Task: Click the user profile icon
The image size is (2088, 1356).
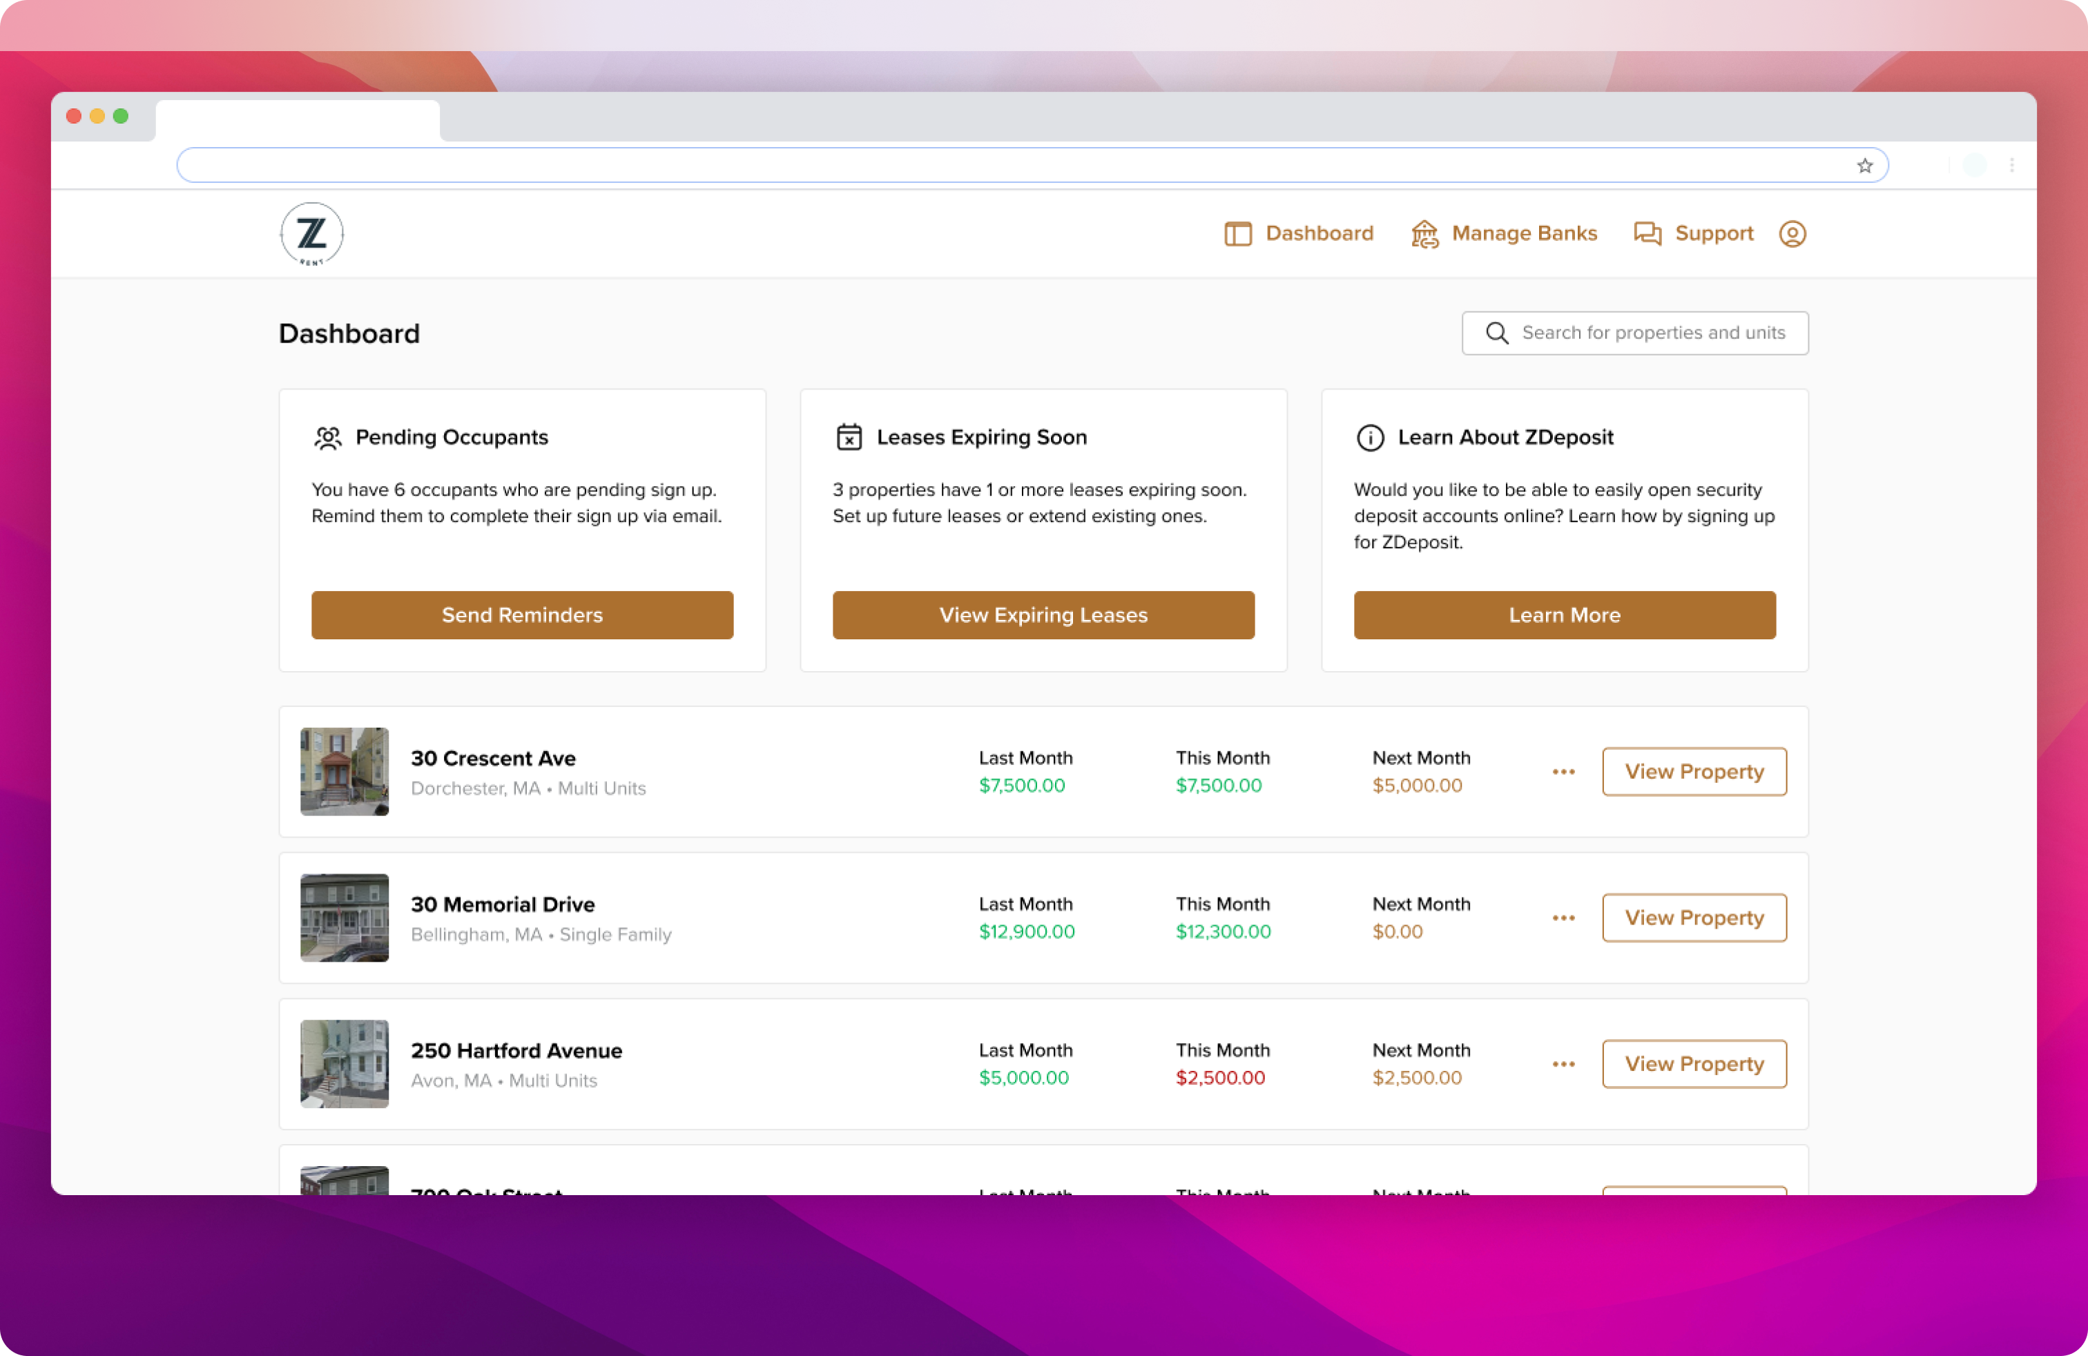Action: [1795, 233]
